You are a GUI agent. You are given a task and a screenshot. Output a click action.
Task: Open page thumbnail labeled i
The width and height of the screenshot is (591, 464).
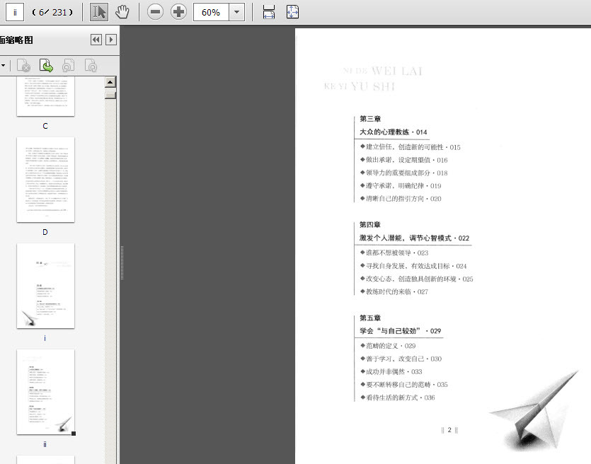click(45, 286)
